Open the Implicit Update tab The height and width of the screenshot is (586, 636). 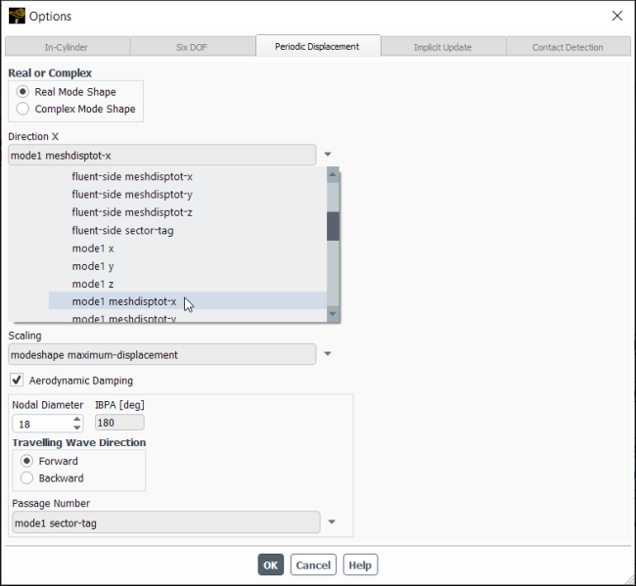pyautogui.click(x=443, y=47)
